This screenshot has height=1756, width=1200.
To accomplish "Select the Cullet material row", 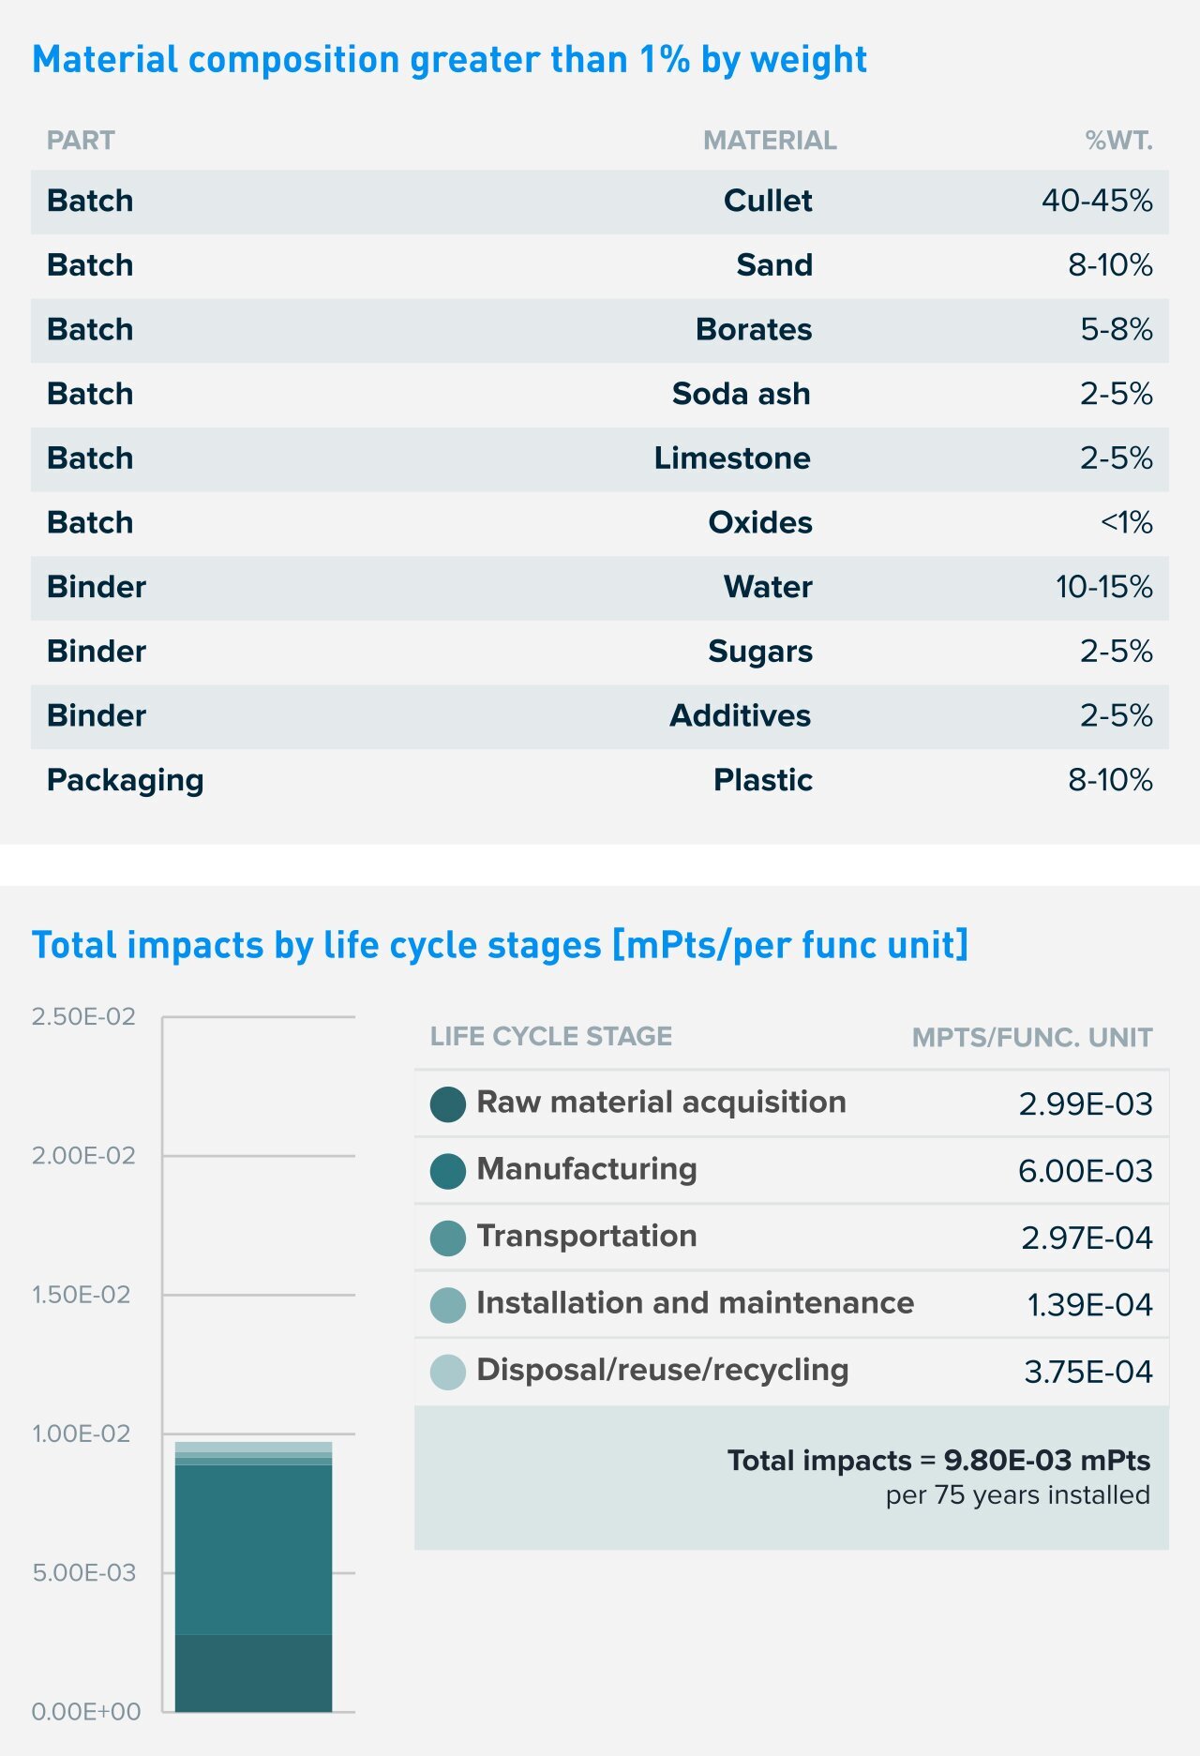I will click(599, 202).
